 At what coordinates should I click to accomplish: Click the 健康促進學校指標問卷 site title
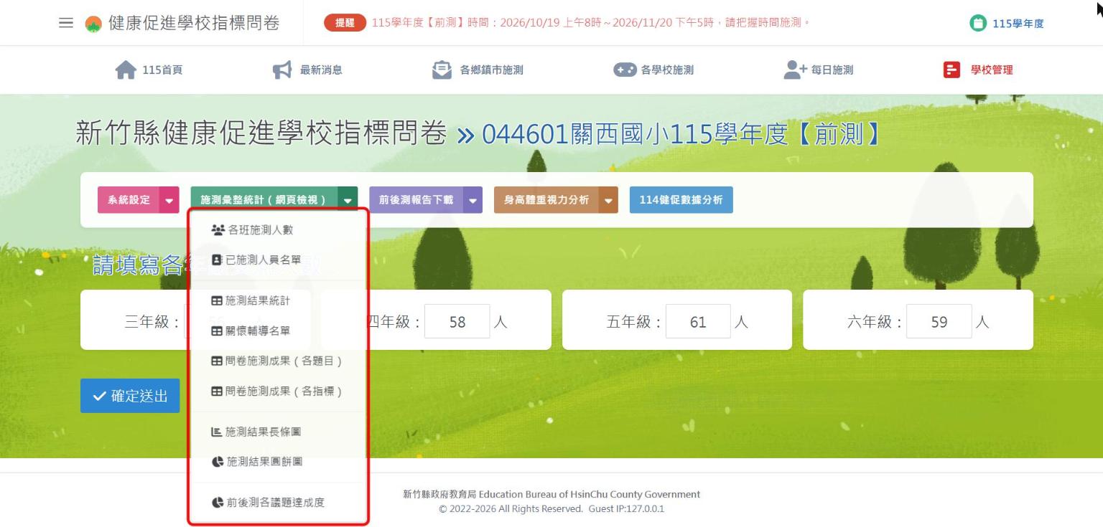click(194, 23)
